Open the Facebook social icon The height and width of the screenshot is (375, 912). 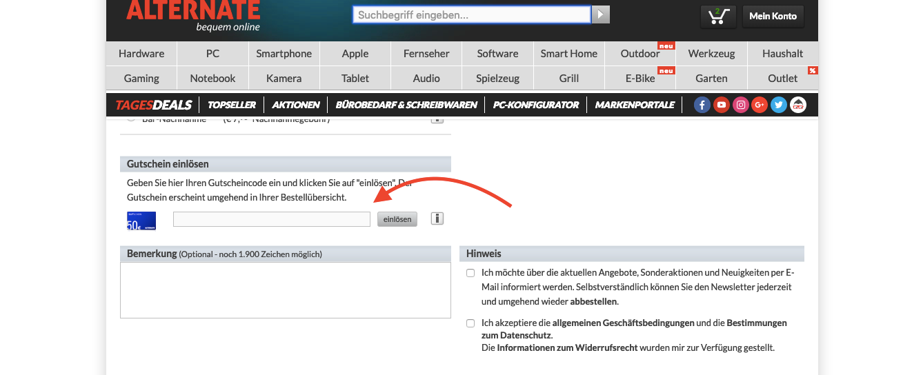pyautogui.click(x=702, y=105)
